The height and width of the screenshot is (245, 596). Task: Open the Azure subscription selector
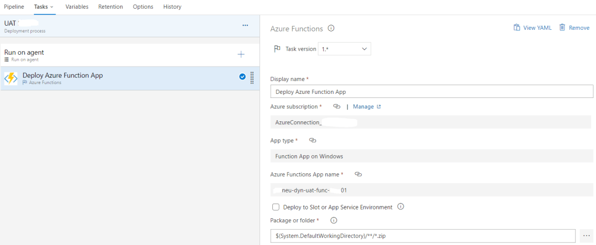[432, 123]
